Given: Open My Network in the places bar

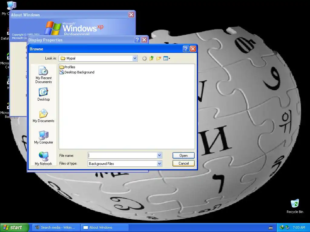Looking at the screenshot, I should tap(44, 159).
